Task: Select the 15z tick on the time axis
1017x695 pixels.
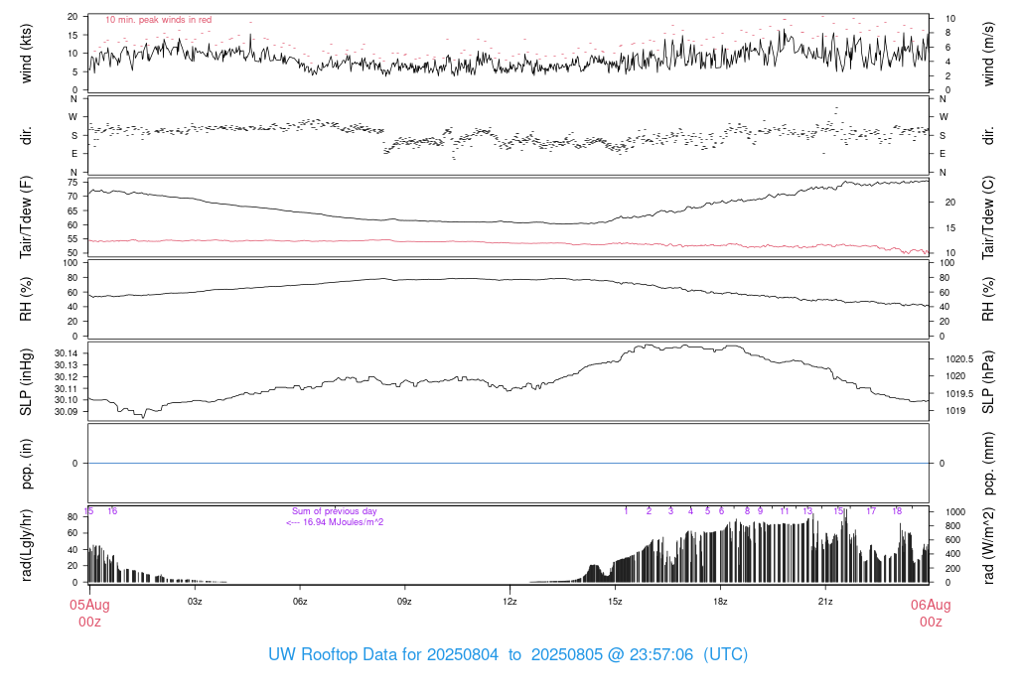Action: (x=615, y=602)
